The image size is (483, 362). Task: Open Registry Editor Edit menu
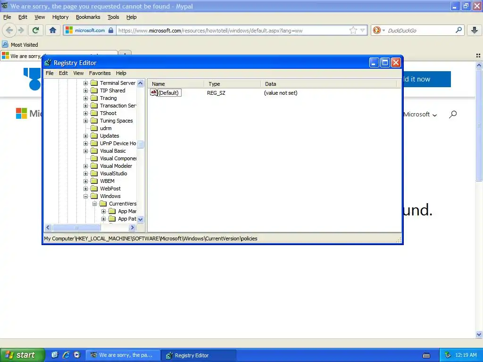[x=63, y=73]
